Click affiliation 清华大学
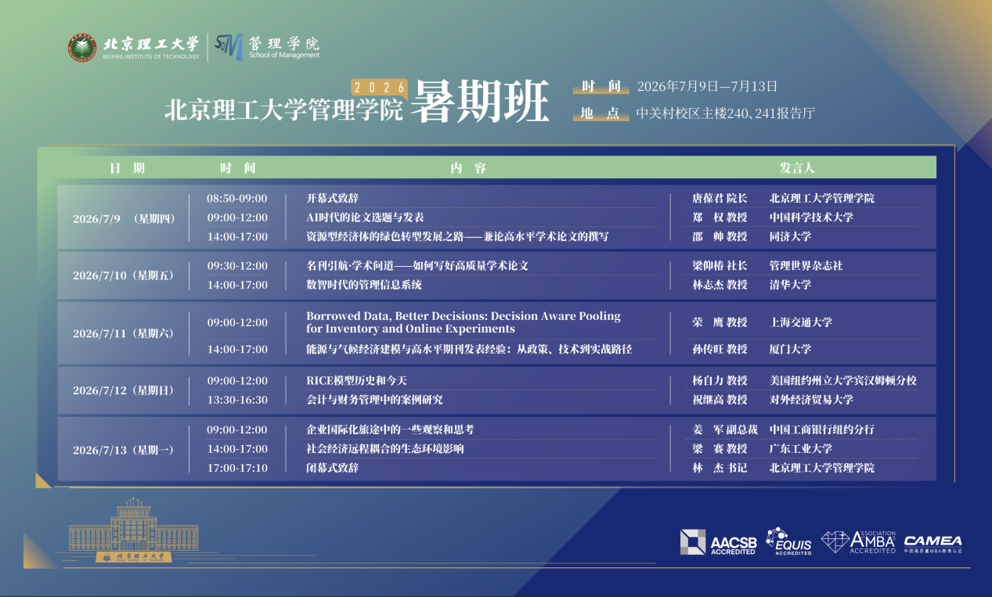 click(x=790, y=285)
